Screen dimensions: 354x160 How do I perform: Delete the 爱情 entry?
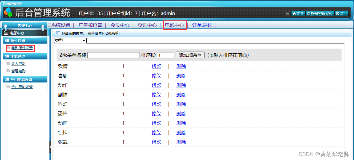tap(181, 66)
